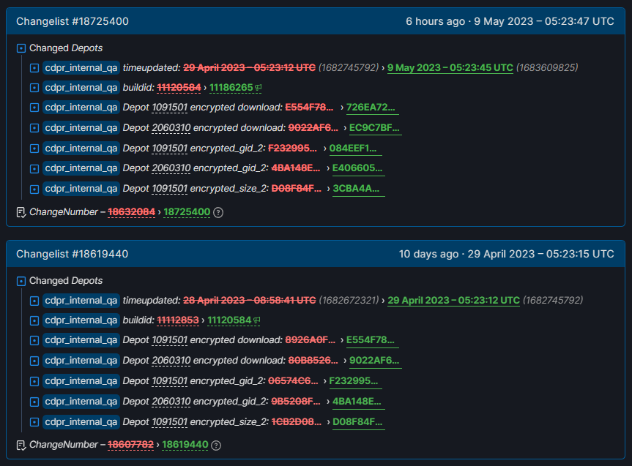This screenshot has width=632, height=466.
Task: Open old buildid 11120584 struck-through link
Action: pos(179,87)
